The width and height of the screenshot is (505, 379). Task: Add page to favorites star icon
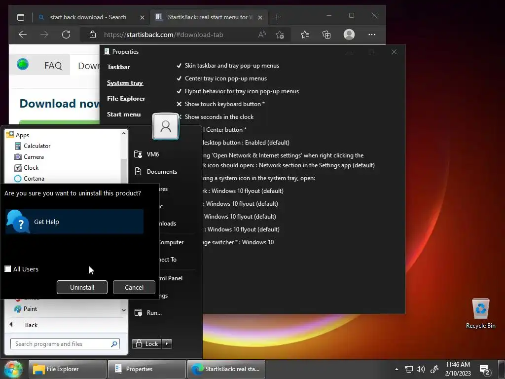click(x=280, y=35)
